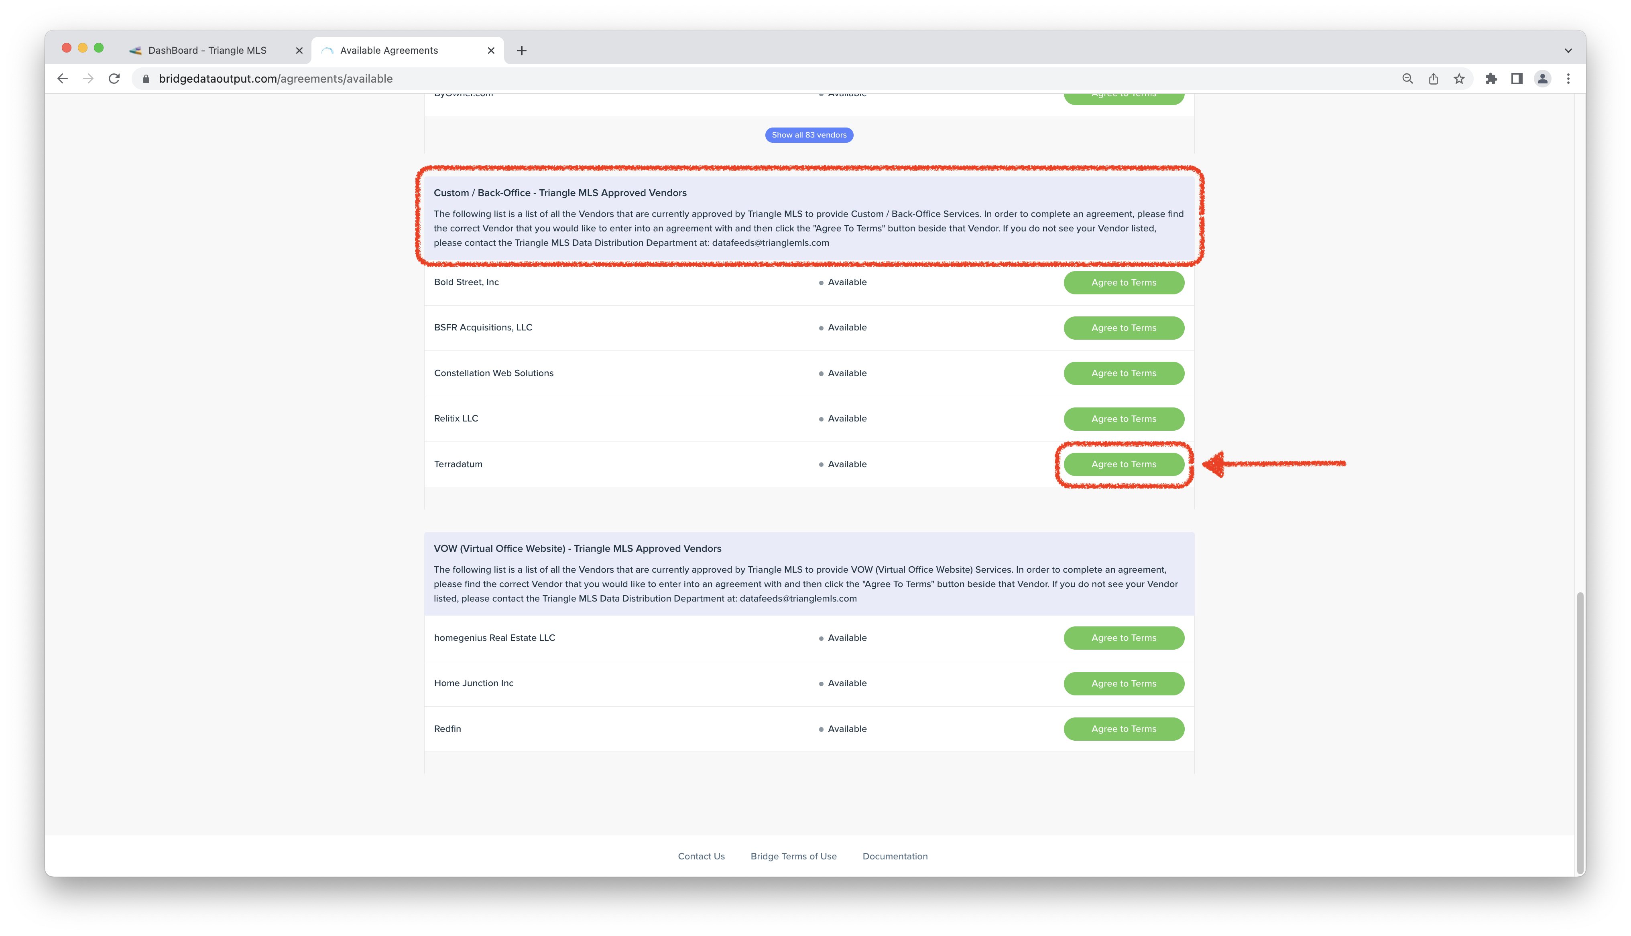Close the DashBoard - Triangle MLS tab
1631x936 pixels.
[x=299, y=50]
